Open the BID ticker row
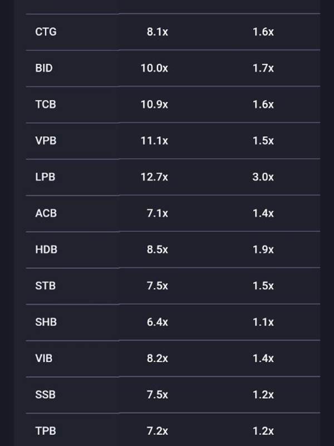 click(44, 68)
